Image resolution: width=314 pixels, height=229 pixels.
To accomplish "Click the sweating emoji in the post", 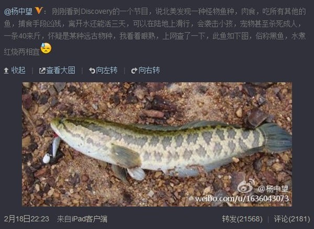I will (x=46, y=48).
